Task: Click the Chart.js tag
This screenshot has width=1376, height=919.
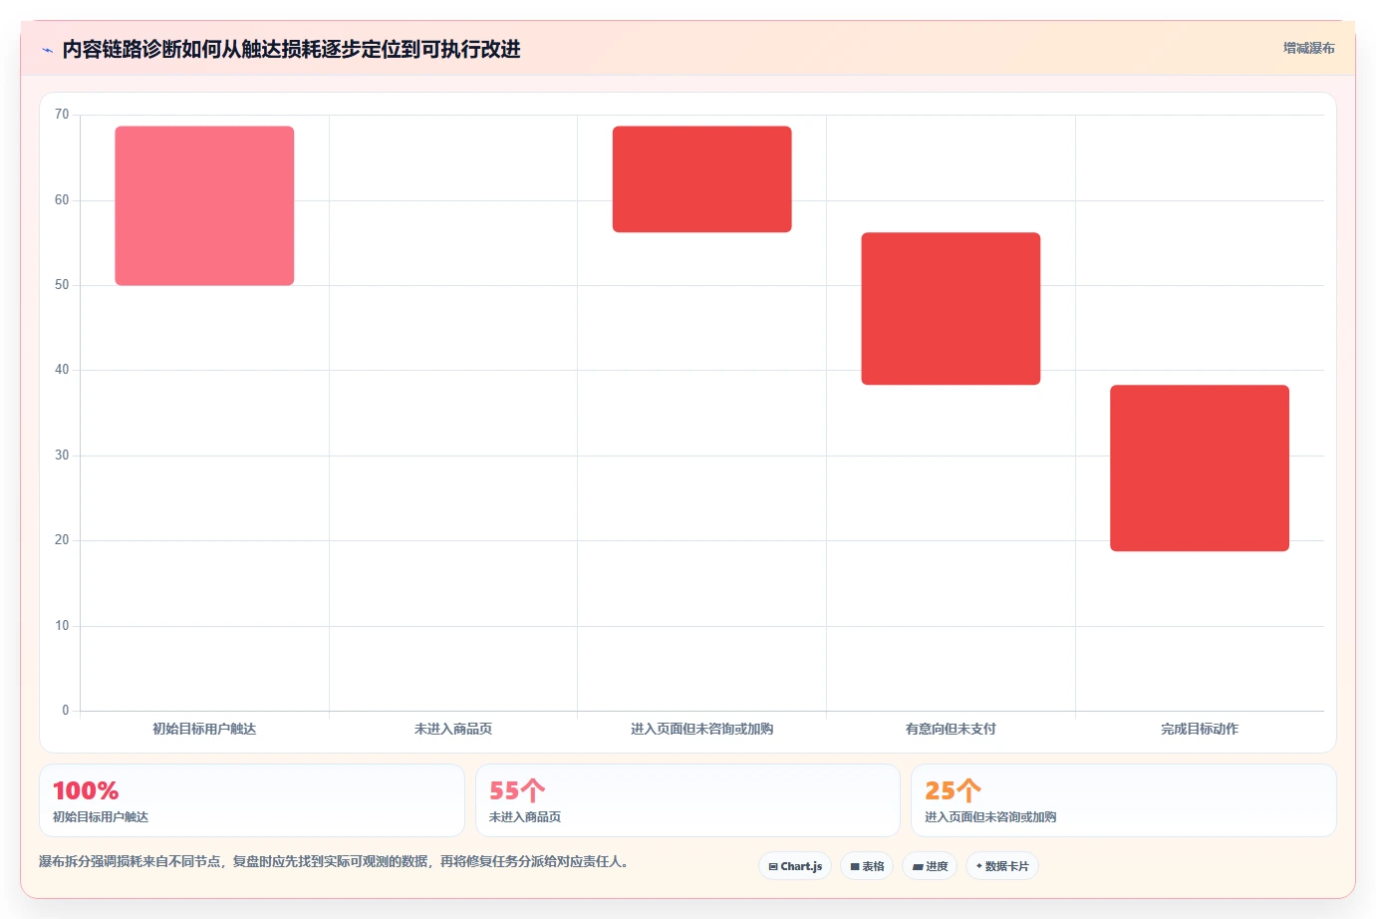Action: 795,866
